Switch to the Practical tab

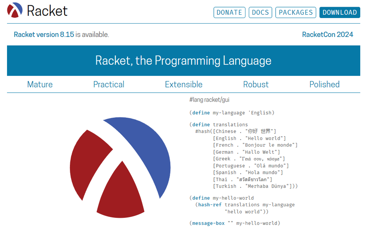tap(109, 84)
